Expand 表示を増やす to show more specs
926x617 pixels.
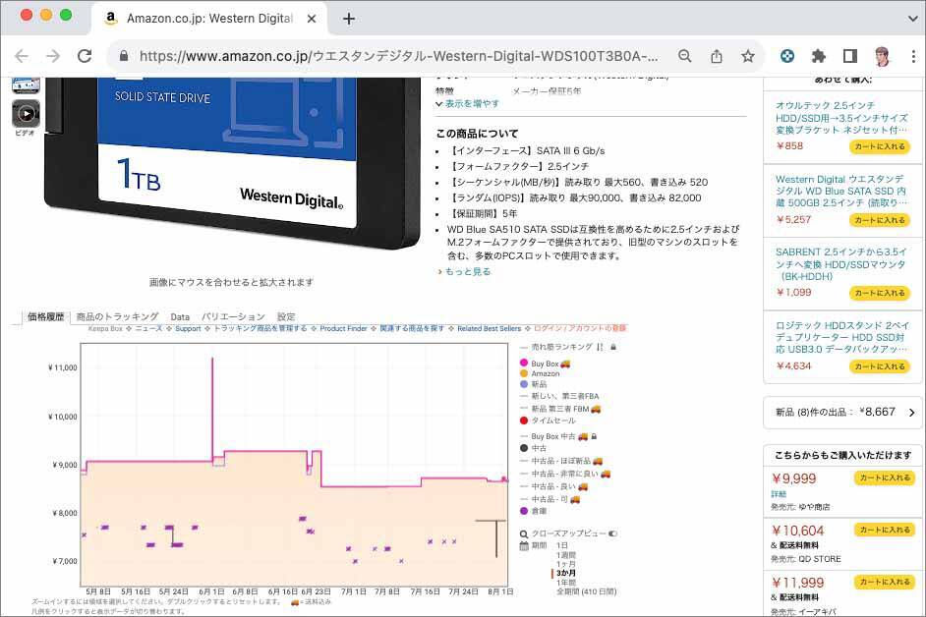(468, 103)
